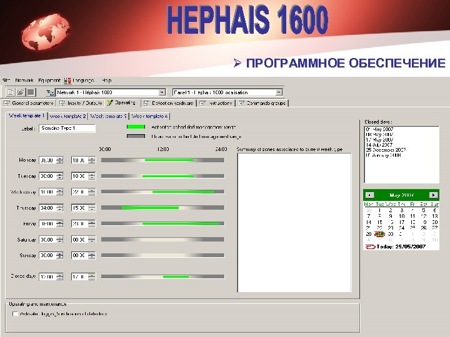Click Sunday end time field
450x337 pixels.
point(79,255)
